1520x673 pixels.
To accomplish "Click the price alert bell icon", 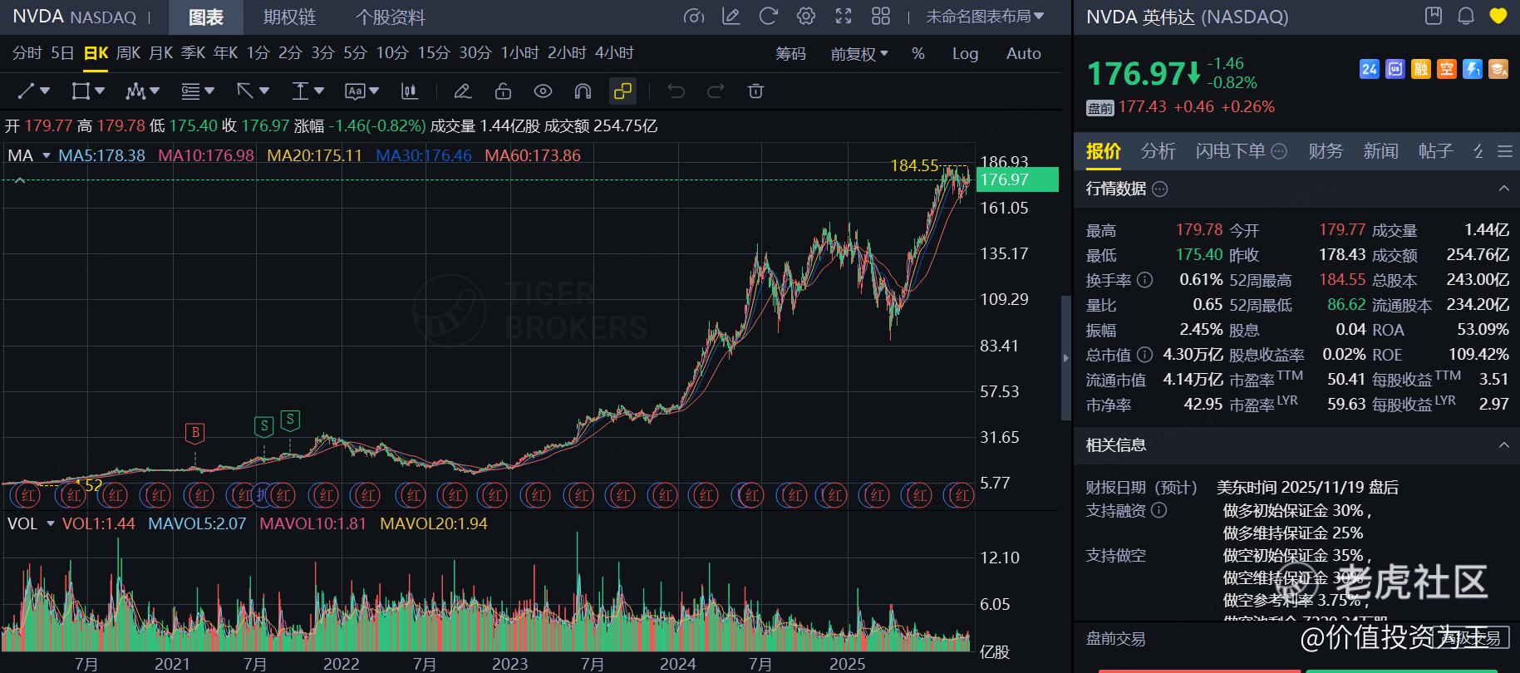I will tap(1466, 16).
